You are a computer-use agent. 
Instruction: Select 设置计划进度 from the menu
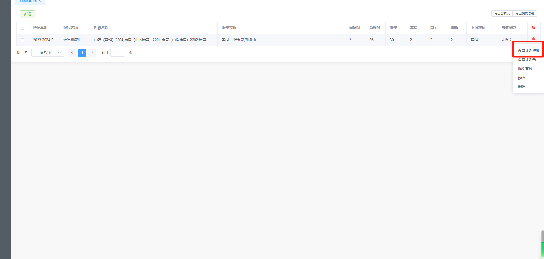(x=528, y=51)
